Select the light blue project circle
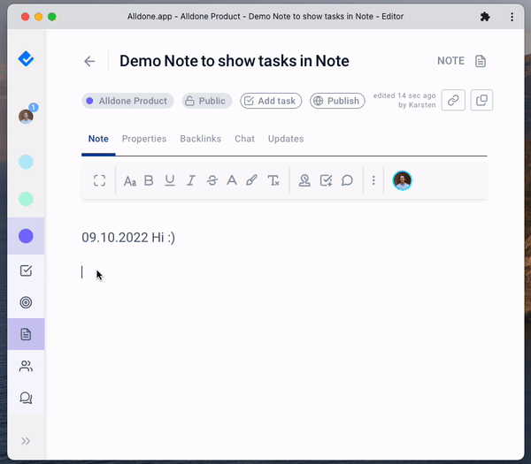The height and width of the screenshot is (464, 531). (26, 162)
